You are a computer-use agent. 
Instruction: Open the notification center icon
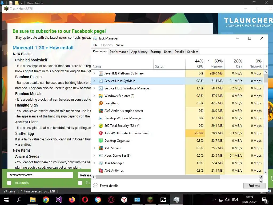(264, 200)
